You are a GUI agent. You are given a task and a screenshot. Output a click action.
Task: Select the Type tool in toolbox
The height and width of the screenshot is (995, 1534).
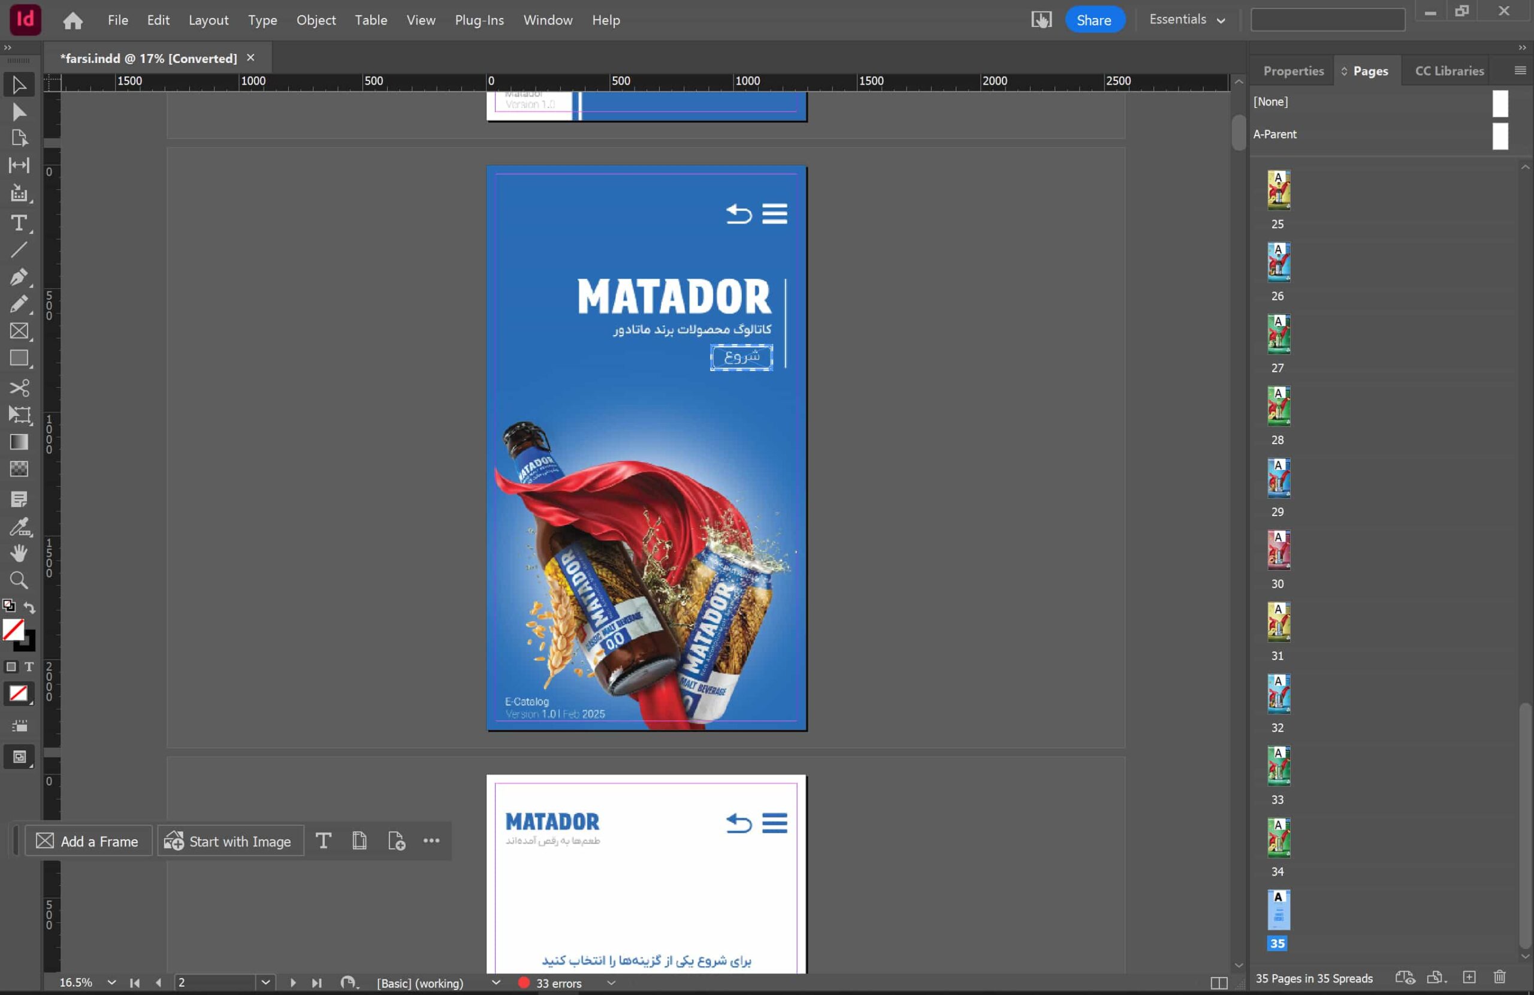tap(19, 223)
